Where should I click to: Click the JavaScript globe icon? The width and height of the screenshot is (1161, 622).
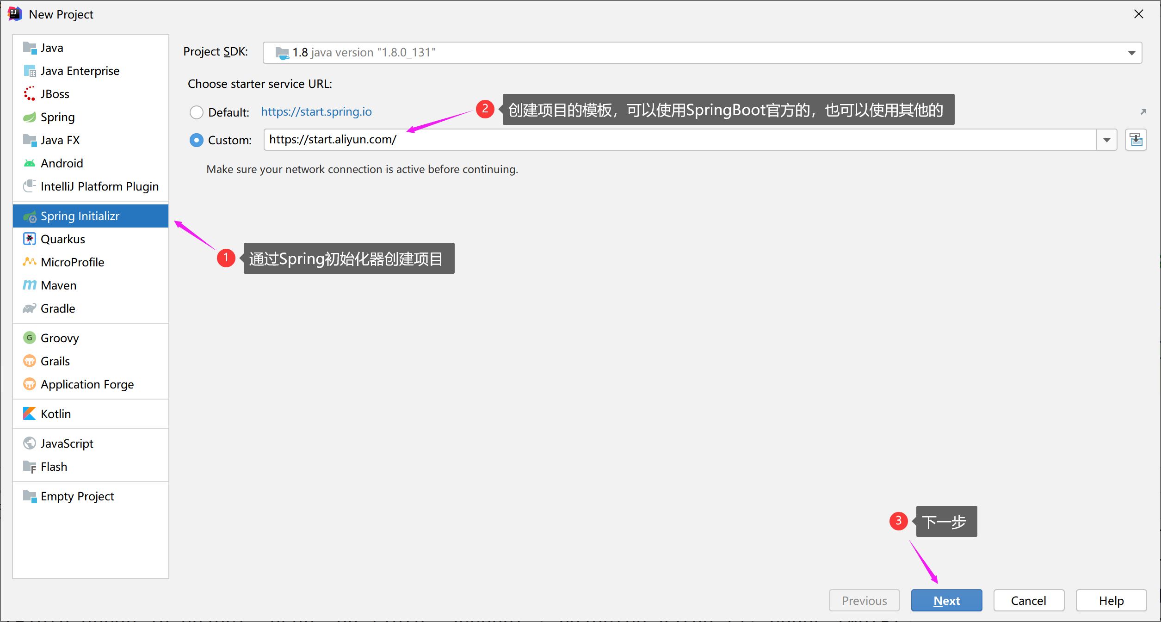point(30,443)
